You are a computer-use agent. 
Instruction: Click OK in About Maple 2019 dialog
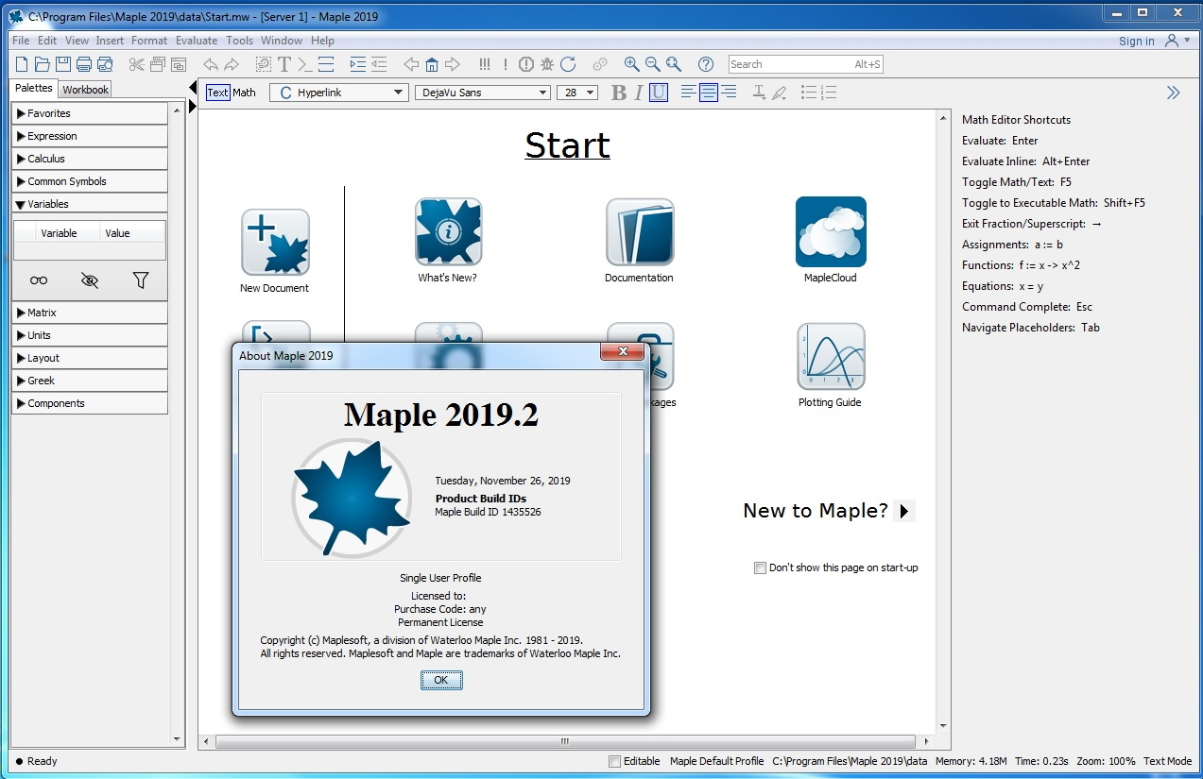pyautogui.click(x=441, y=680)
